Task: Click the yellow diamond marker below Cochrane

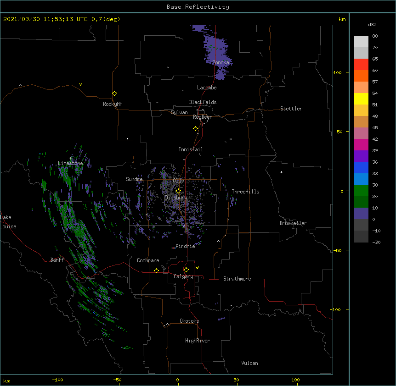Action: coord(156,270)
